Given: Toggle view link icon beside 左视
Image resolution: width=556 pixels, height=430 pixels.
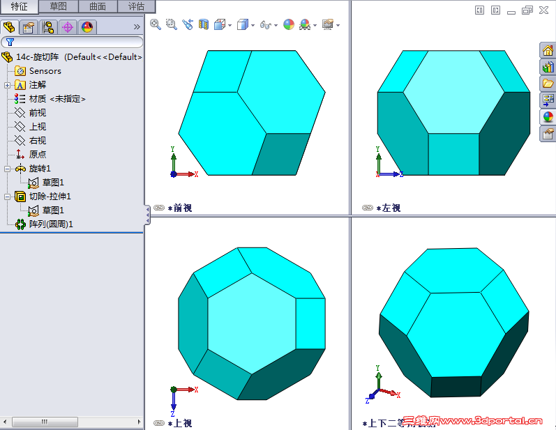Looking at the screenshot, I should tap(368, 208).
